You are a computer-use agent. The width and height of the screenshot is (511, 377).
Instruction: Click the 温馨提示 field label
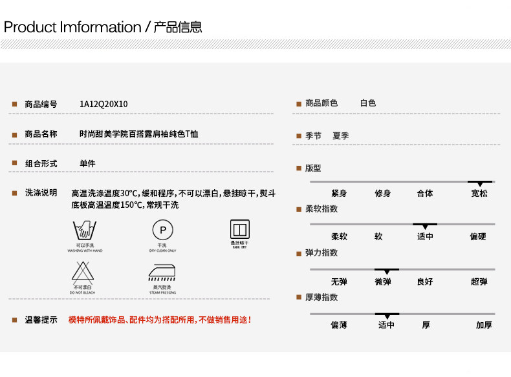pos(41,320)
